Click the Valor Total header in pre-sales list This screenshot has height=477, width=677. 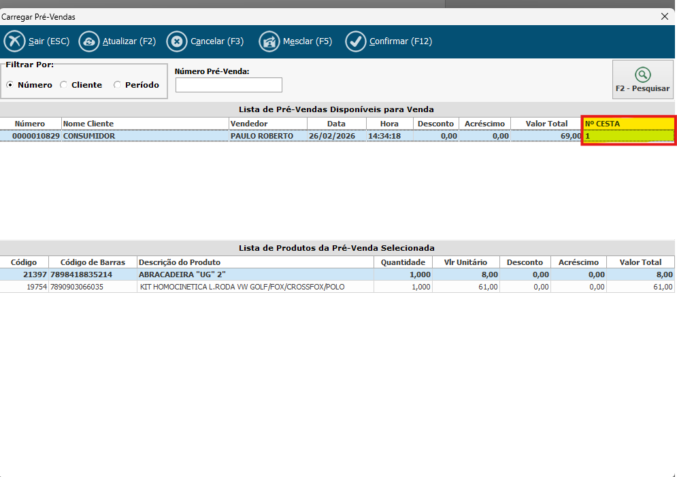pos(547,124)
